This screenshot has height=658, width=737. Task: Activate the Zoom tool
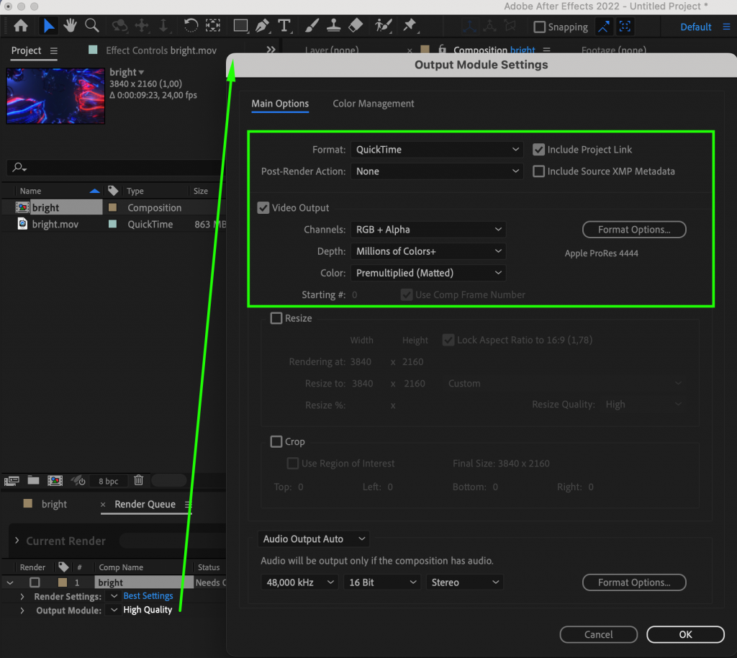[x=91, y=25]
